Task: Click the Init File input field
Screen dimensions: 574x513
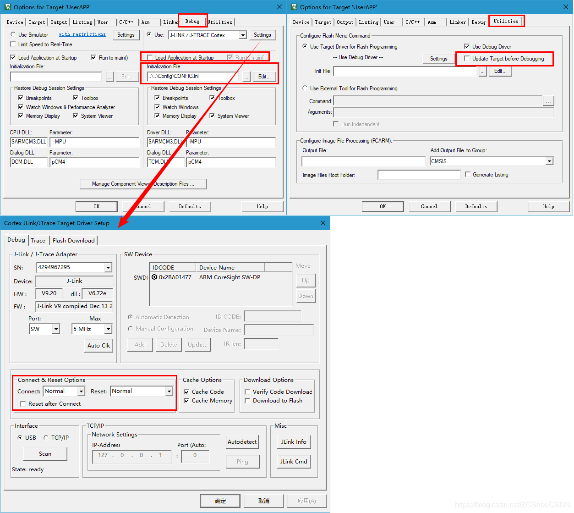Action: point(405,72)
